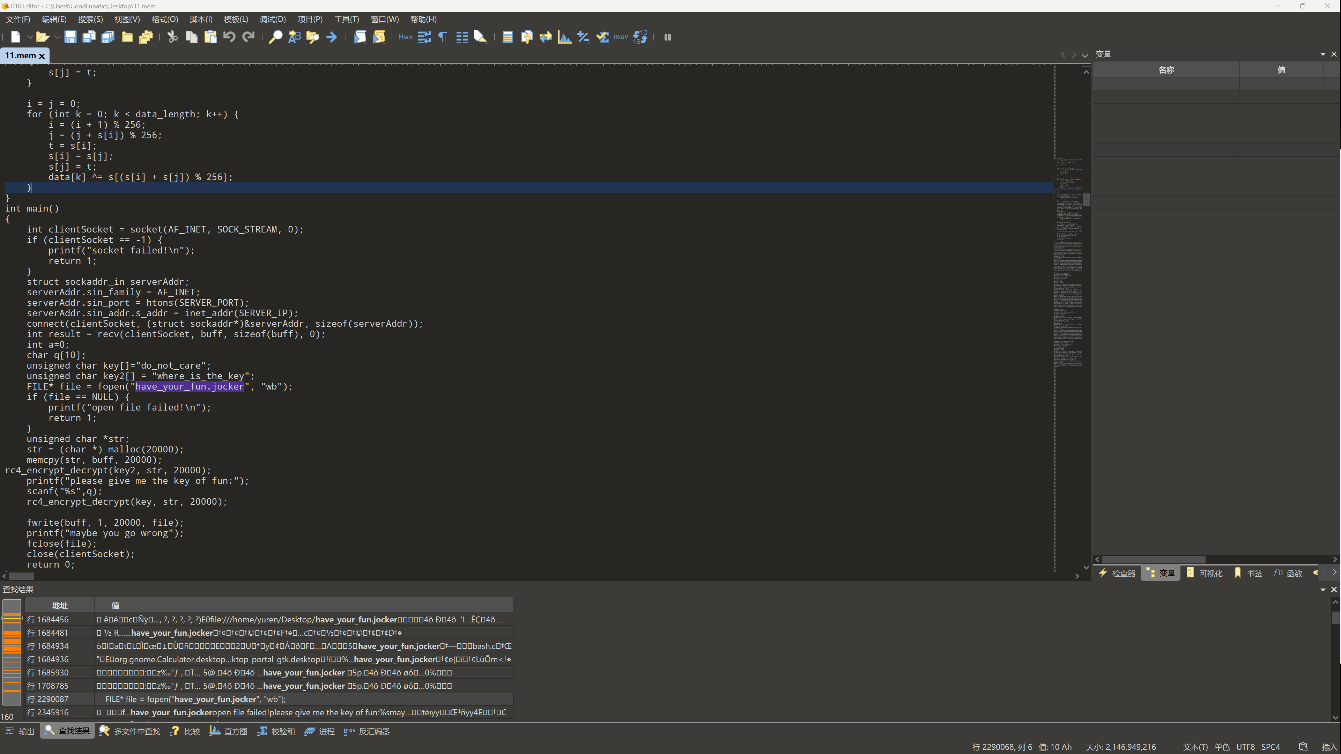
Task: Click the blue Goto arrow icon
Action: point(332,37)
